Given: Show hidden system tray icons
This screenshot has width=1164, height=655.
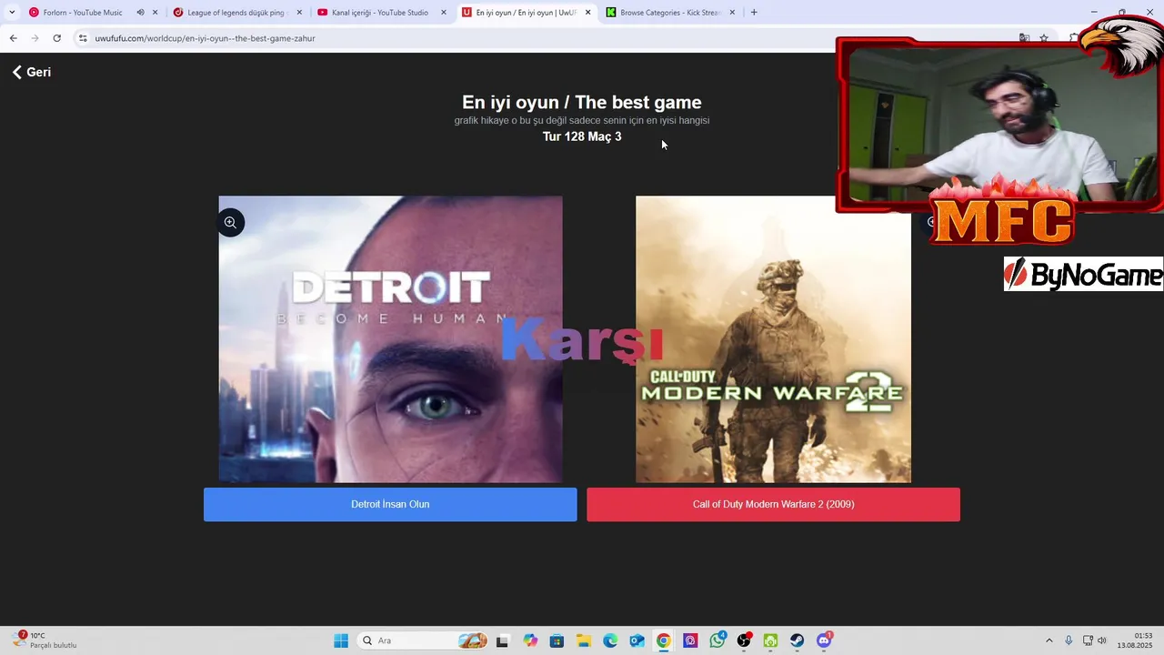Looking at the screenshot, I should pos(1049,640).
